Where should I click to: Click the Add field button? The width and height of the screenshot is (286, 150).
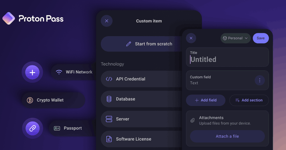[x=206, y=100]
